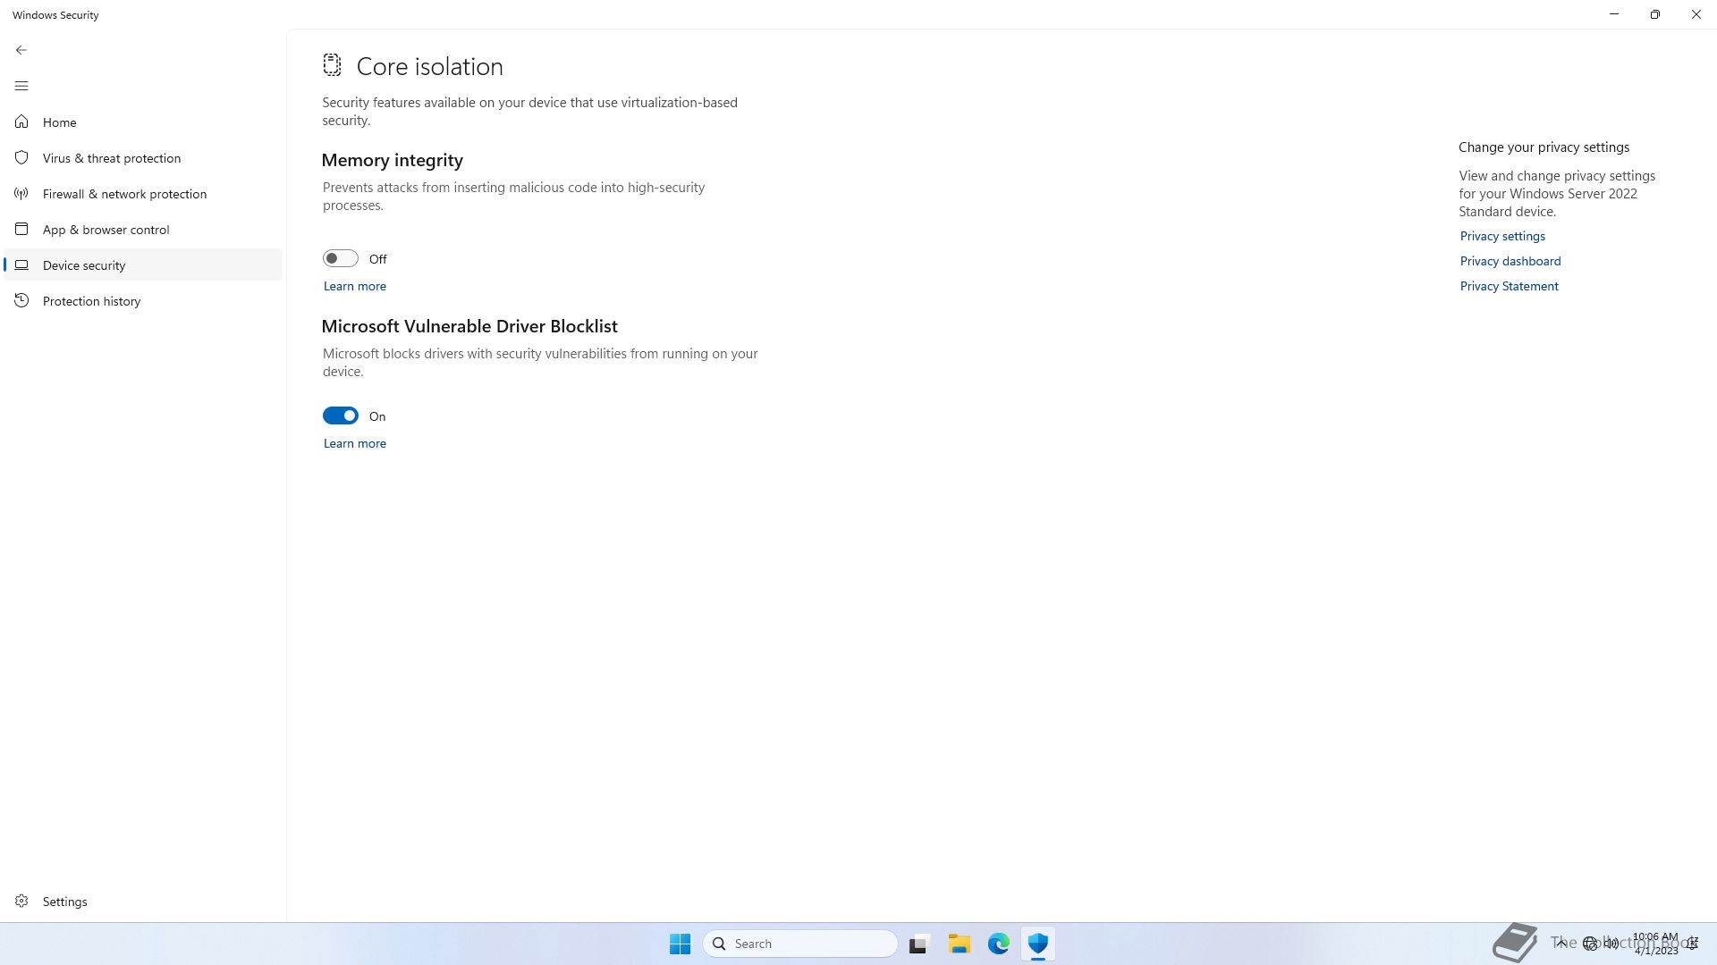Open the Windows Start menu
The height and width of the screenshot is (965, 1717).
coord(680,944)
